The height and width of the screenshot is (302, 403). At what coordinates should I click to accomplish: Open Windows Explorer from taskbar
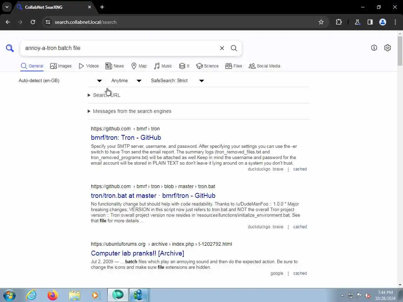point(75,295)
